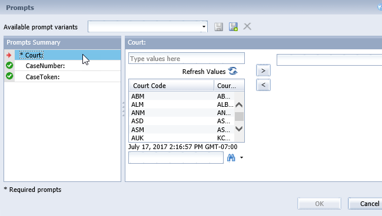The height and width of the screenshot is (216, 382).
Task: Click the truncated Cour... column header
Action: pos(229,86)
